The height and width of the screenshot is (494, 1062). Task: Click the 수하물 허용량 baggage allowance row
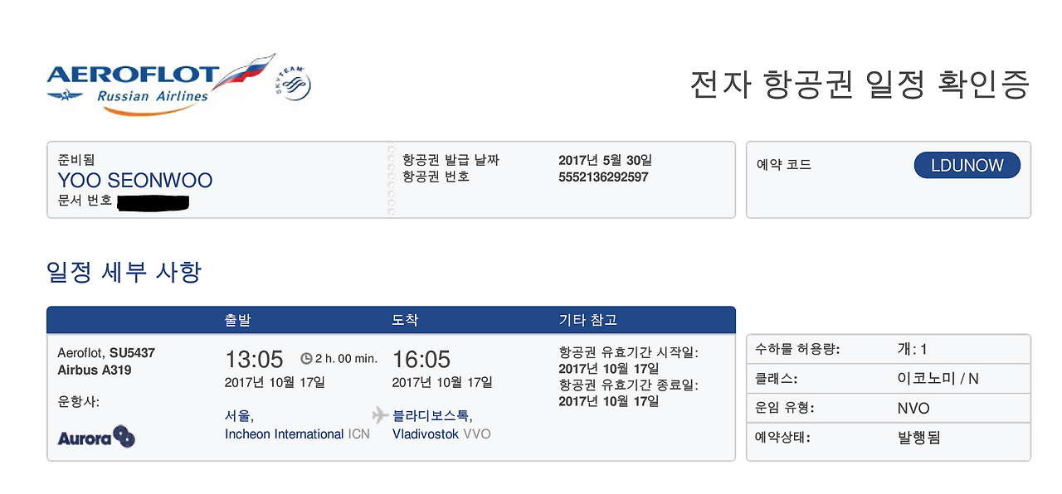[889, 349]
